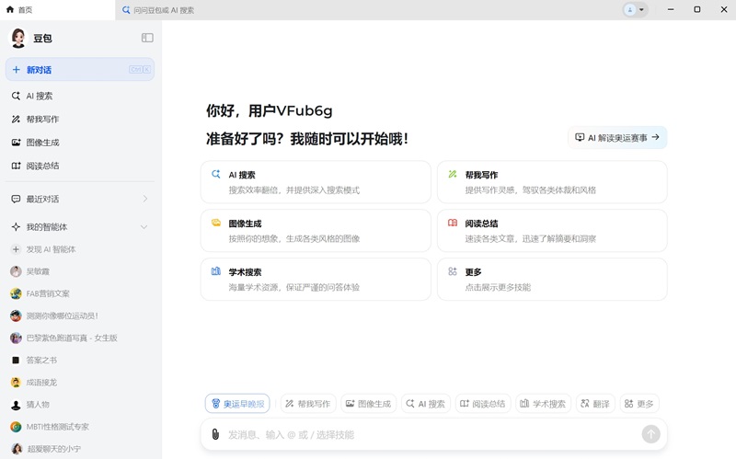Toggle the sidebar collapse icon
The image size is (736, 459).
147,38
